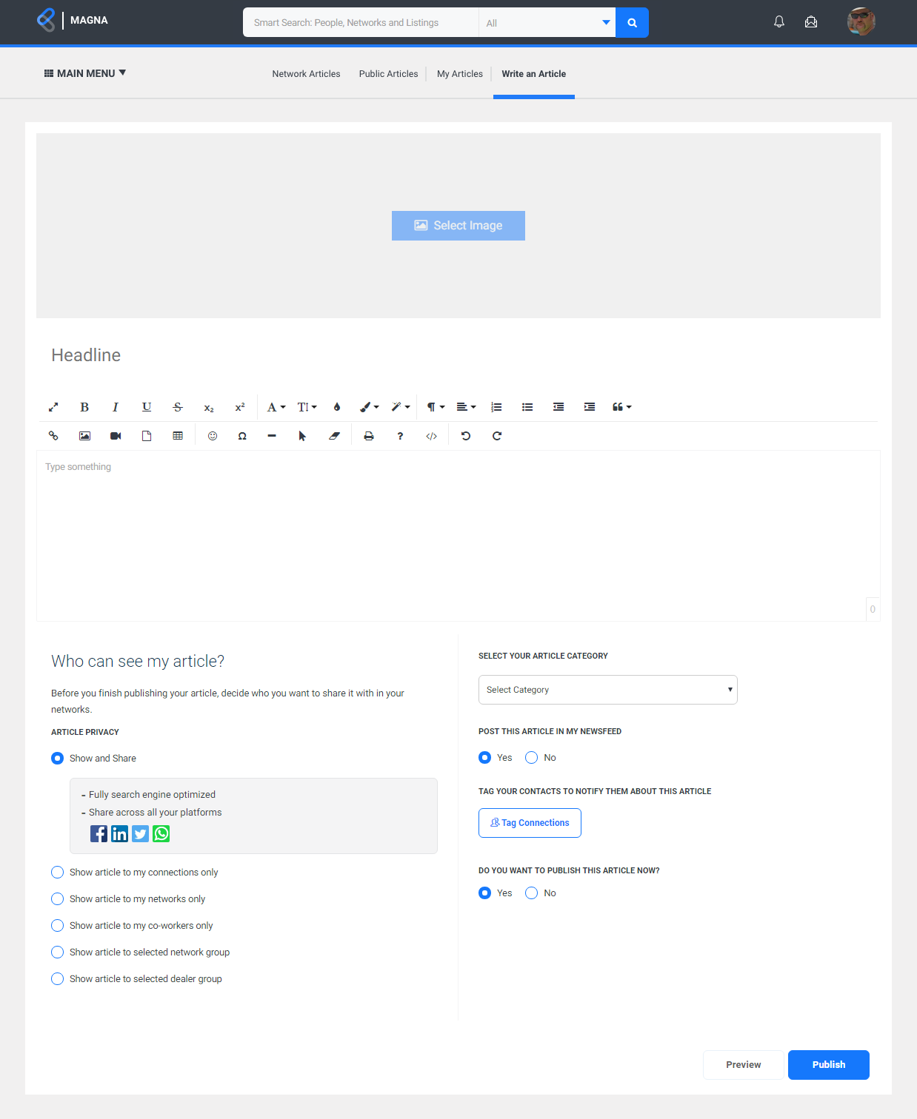917x1119 pixels.
Task: Apply strikethrough formatting
Action: click(178, 407)
